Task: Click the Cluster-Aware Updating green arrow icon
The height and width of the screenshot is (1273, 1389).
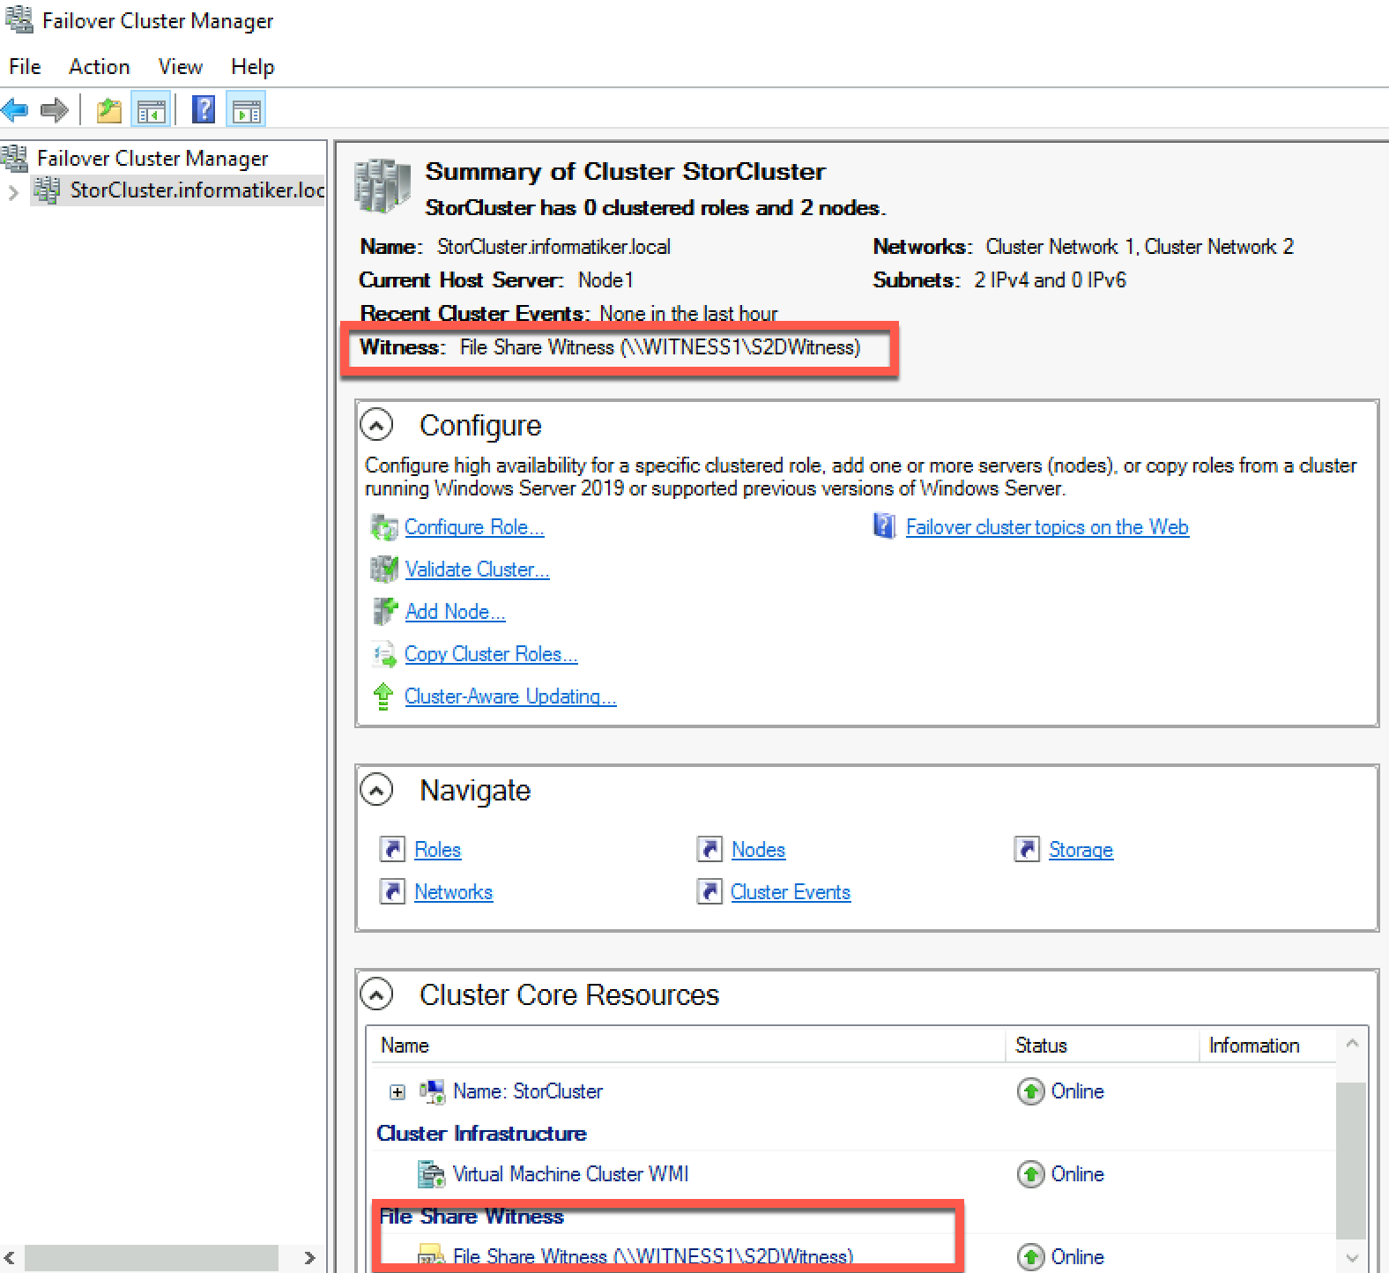Action: (x=383, y=696)
